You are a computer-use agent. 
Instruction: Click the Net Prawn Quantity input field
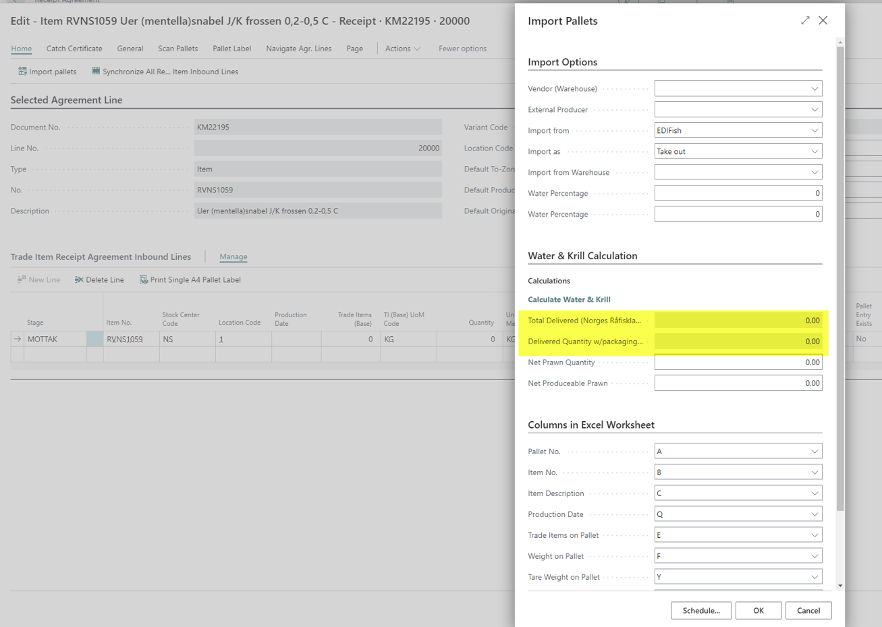738,362
